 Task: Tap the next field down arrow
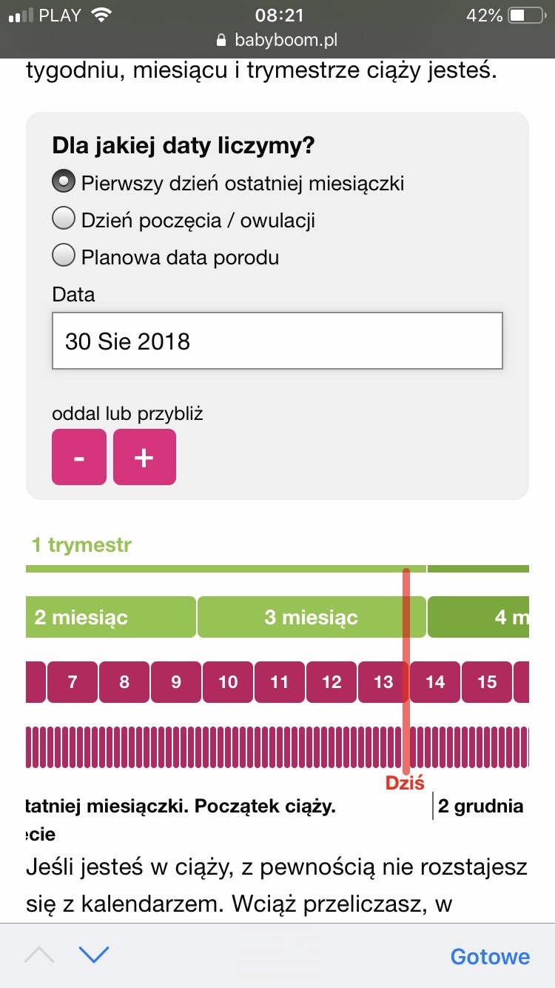click(x=94, y=955)
